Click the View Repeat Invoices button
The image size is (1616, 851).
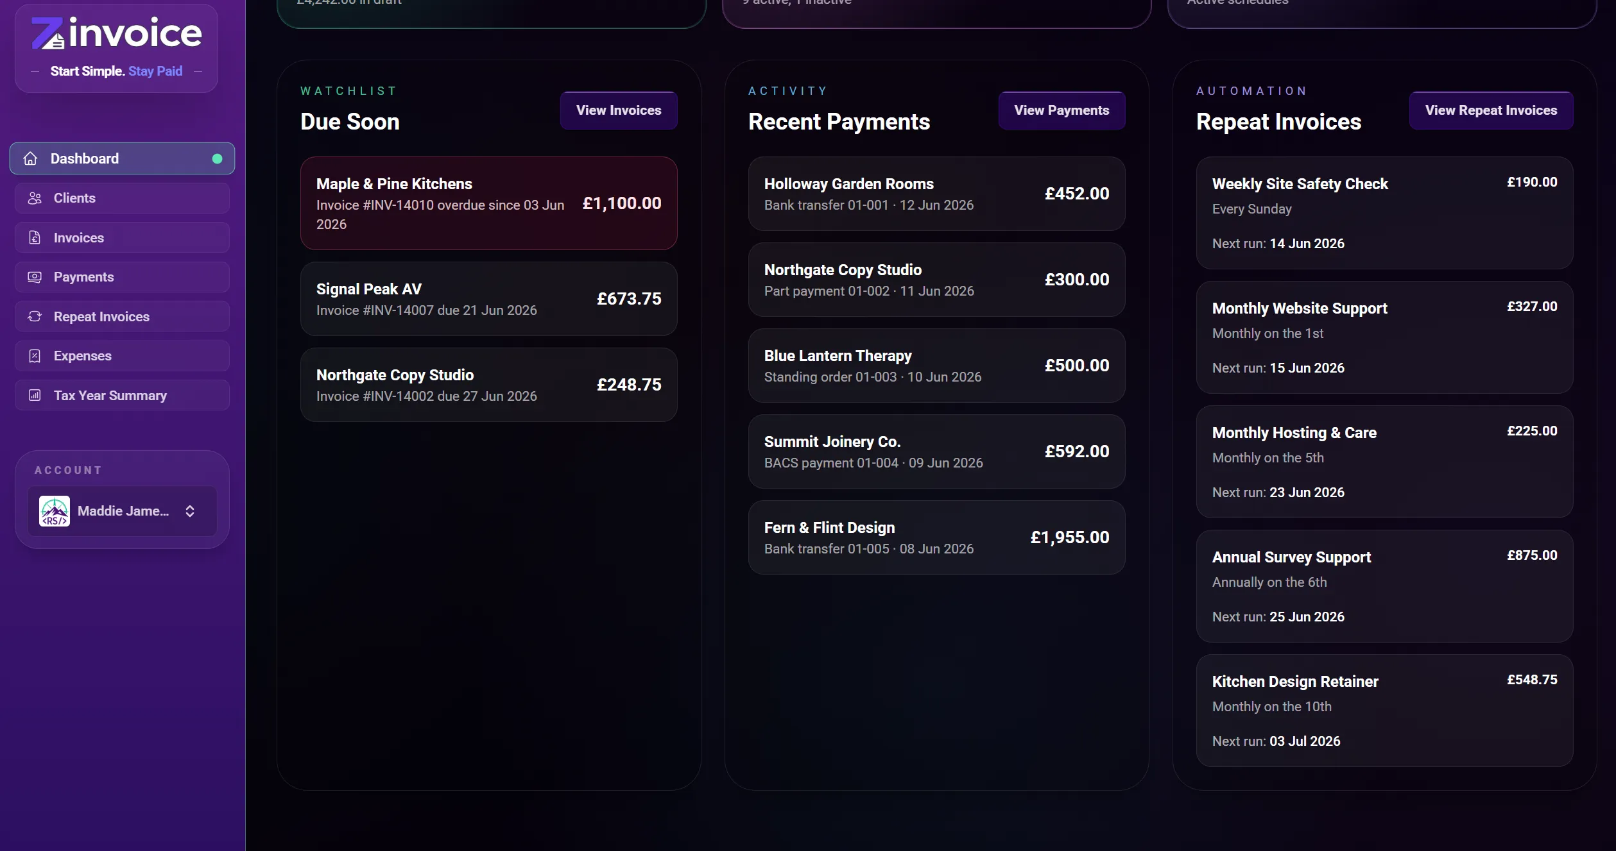tap(1491, 110)
